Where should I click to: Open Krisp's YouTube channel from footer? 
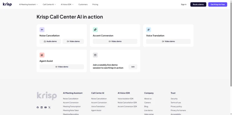point(46,107)
